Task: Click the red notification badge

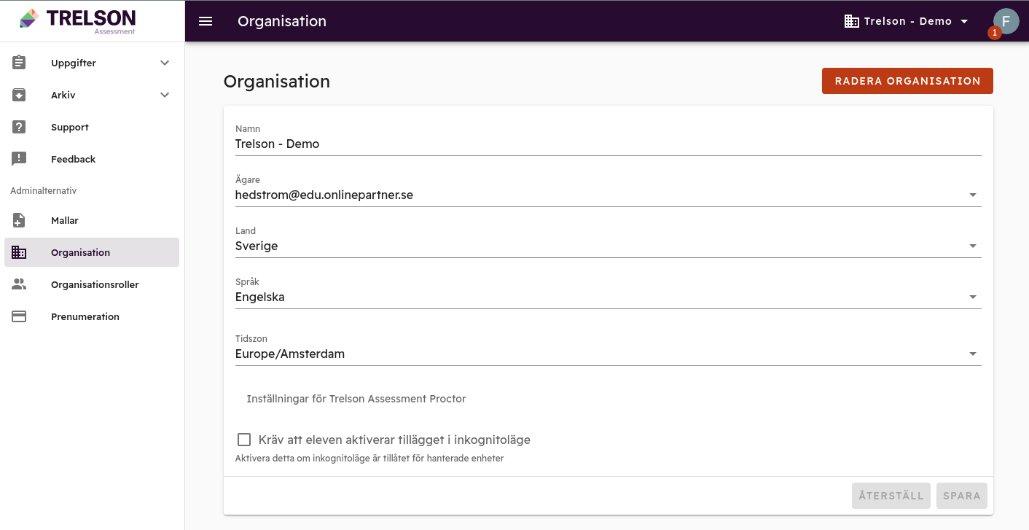Action: (x=994, y=33)
